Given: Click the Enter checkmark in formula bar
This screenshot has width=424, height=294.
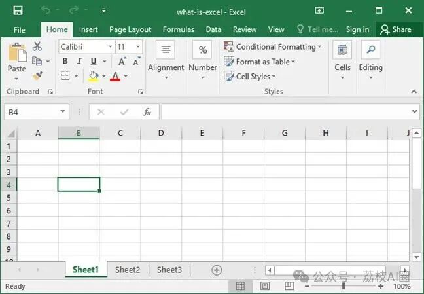Looking at the screenshot, I should pyautogui.click(x=124, y=112).
